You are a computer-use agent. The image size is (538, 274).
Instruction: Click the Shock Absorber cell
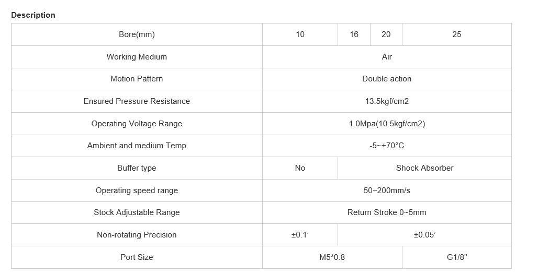pyautogui.click(x=424, y=168)
